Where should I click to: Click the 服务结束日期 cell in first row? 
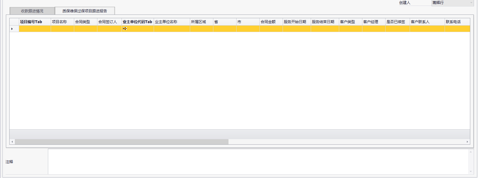tap(325, 29)
